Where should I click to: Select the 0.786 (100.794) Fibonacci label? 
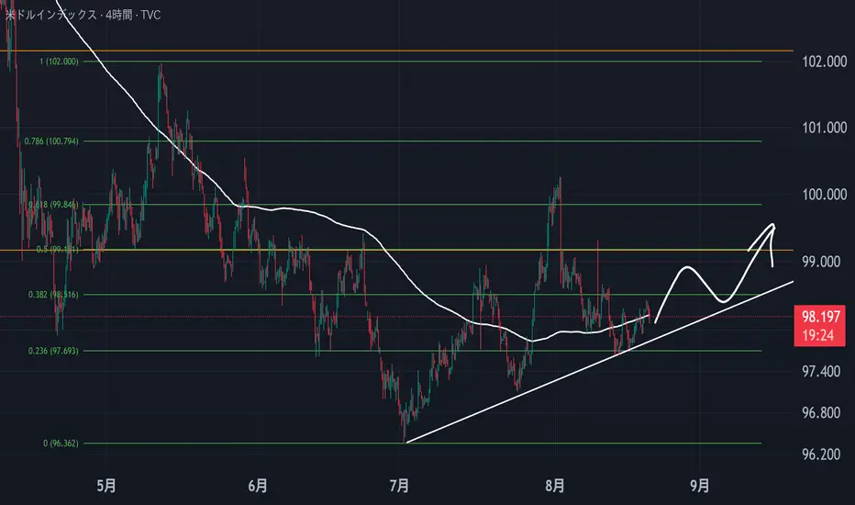51,140
